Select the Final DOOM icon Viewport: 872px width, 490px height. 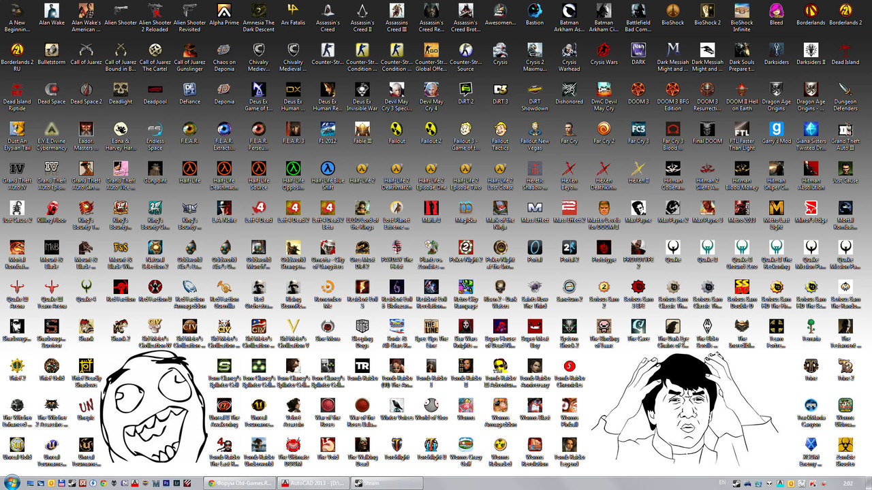(707, 133)
